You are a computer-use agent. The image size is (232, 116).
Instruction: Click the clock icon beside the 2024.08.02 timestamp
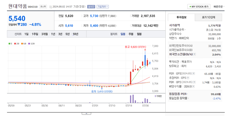coord(51,7)
